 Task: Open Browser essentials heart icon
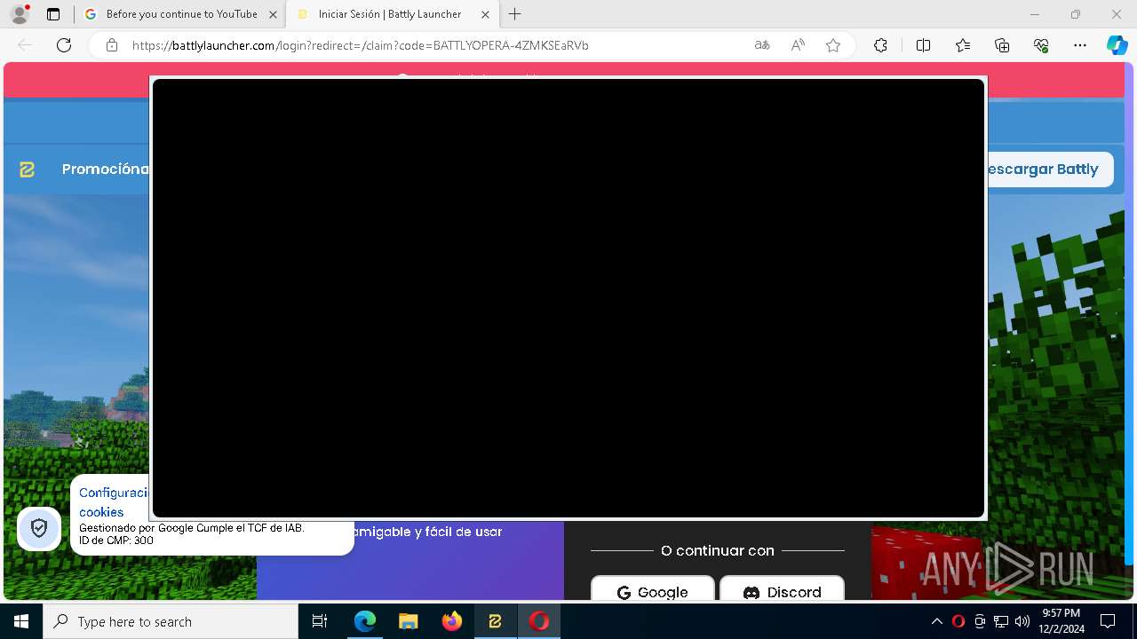point(1041,45)
